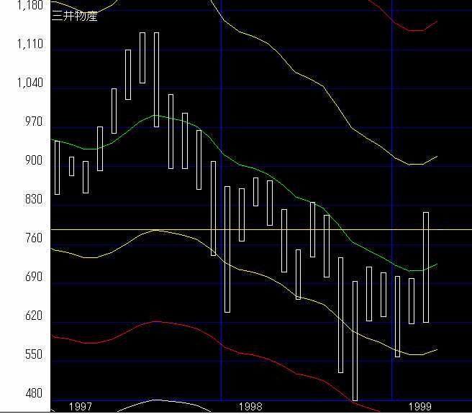Click the 970 price axis label
Viewport: 472px width, 414px height.
click(x=33, y=122)
